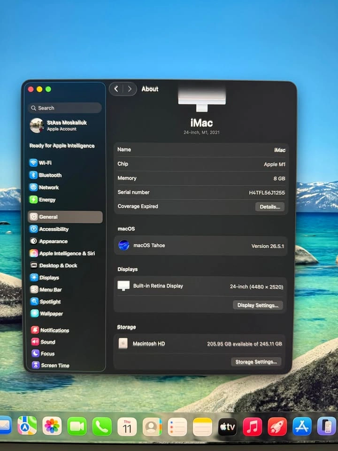Open Spotlight settings
Image resolution: width=338 pixels, height=451 pixels.
(46, 302)
